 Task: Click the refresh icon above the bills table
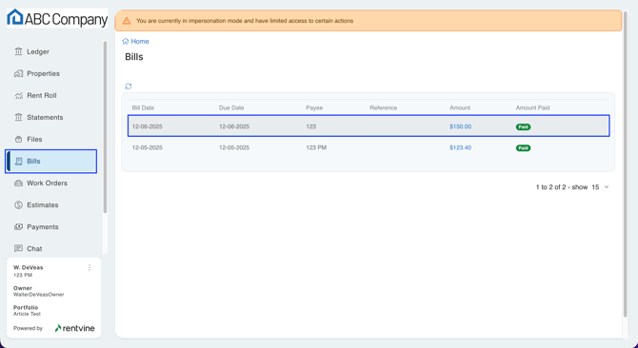point(129,87)
